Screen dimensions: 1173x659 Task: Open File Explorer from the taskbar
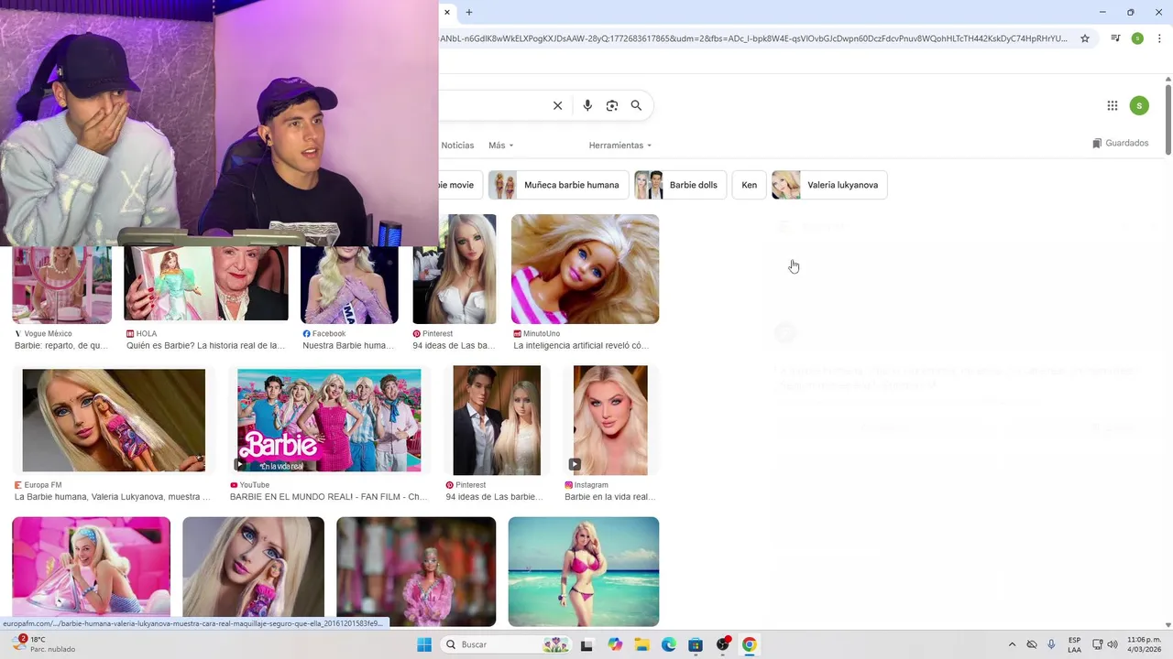[x=641, y=644]
